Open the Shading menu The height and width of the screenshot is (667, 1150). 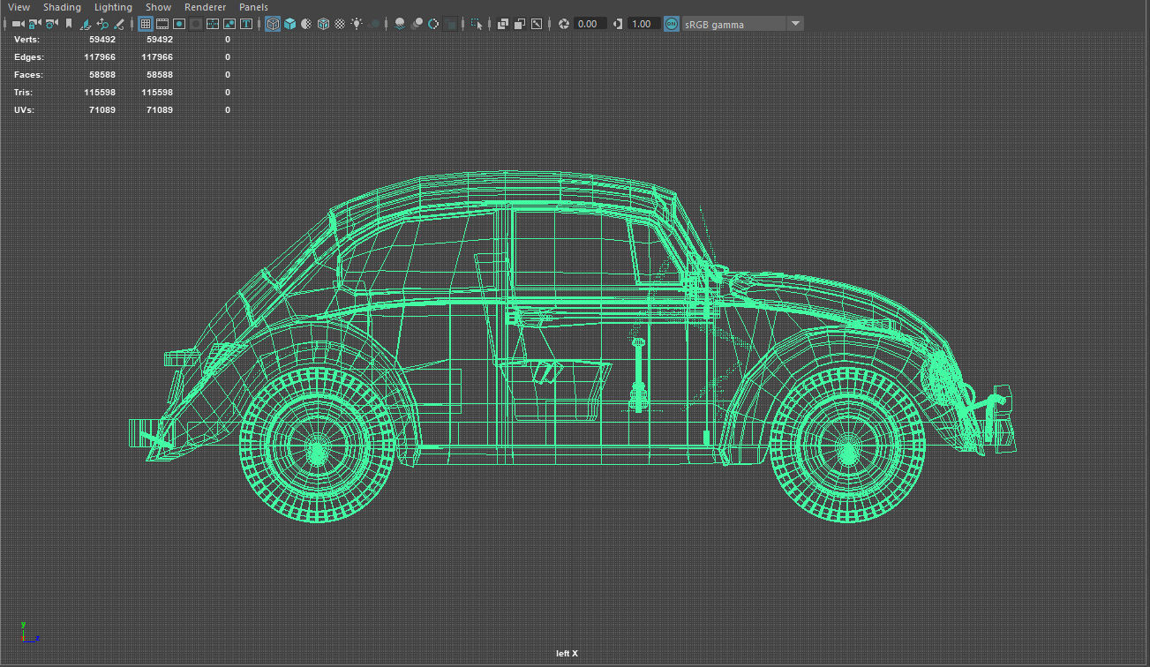tap(62, 7)
